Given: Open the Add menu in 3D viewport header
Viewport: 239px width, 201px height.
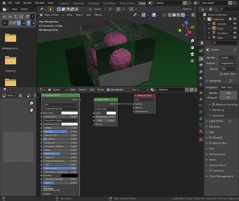Looking at the screenshot, I should point(89,15).
